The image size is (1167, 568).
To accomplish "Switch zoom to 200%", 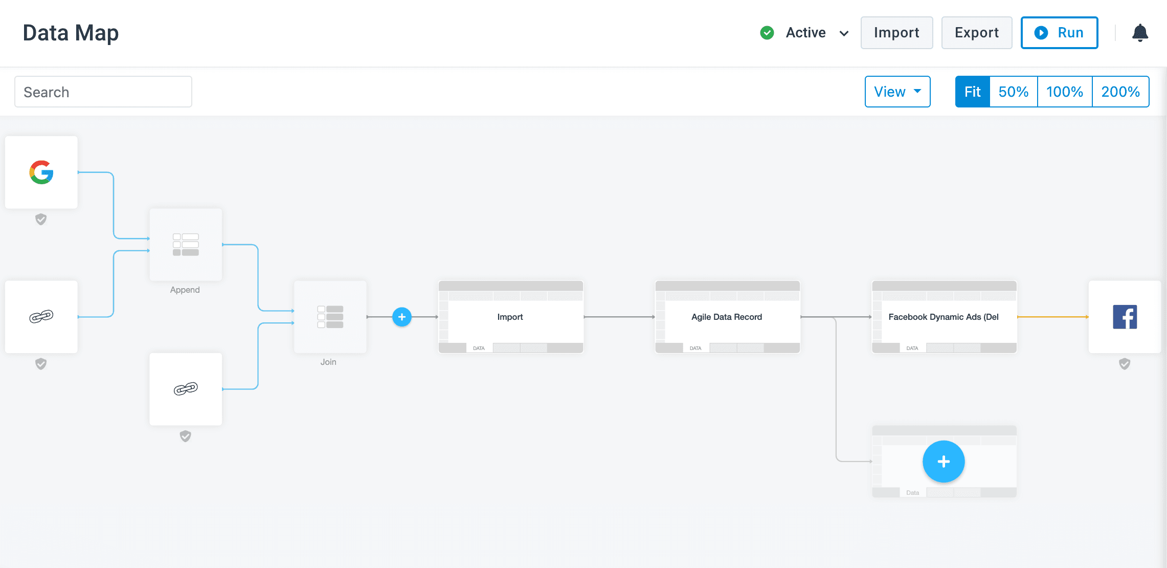I will [1120, 92].
